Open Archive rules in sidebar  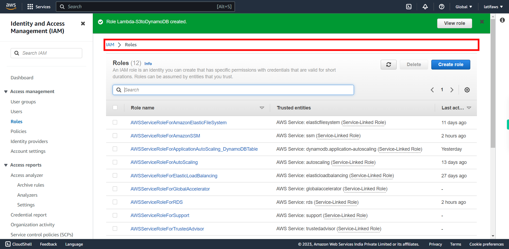point(31,185)
